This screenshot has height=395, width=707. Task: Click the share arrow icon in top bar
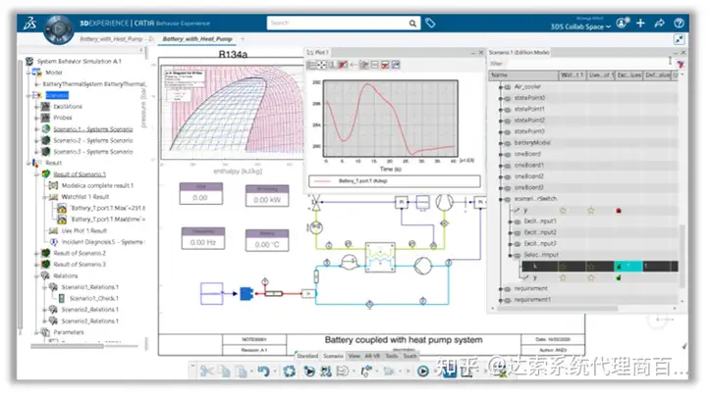[x=660, y=23]
